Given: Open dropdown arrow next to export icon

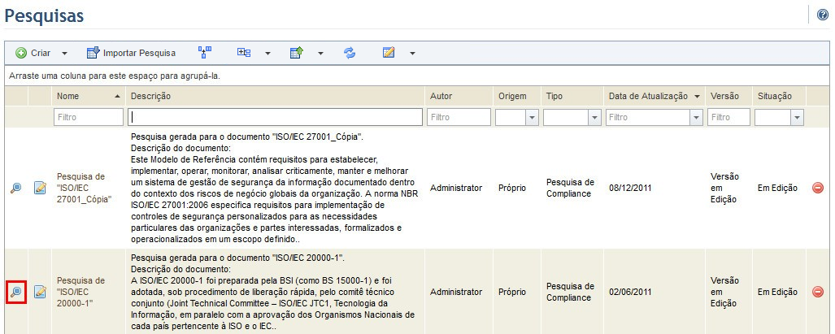Looking at the screenshot, I should (320, 53).
